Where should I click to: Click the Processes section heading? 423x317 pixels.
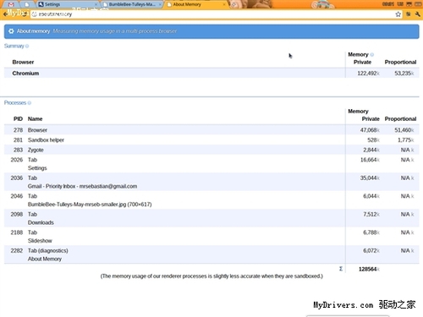click(x=15, y=102)
